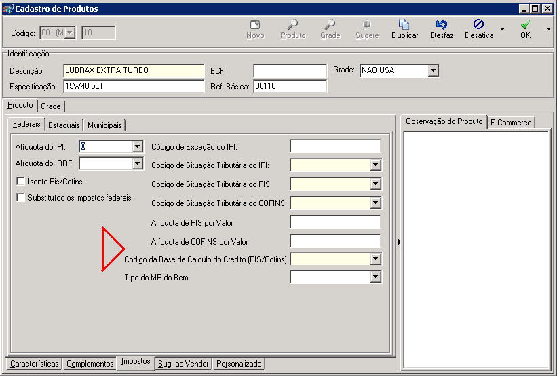Open the Grade NAO USA dropdown

point(433,70)
